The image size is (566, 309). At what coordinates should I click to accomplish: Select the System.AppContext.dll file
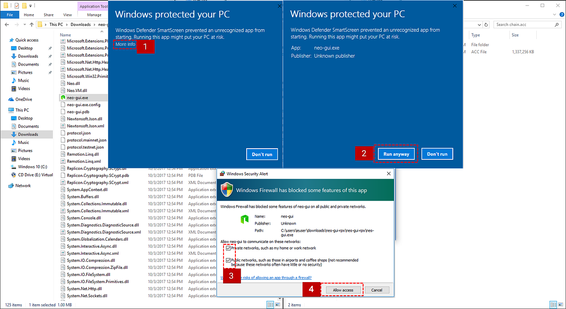(87, 190)
